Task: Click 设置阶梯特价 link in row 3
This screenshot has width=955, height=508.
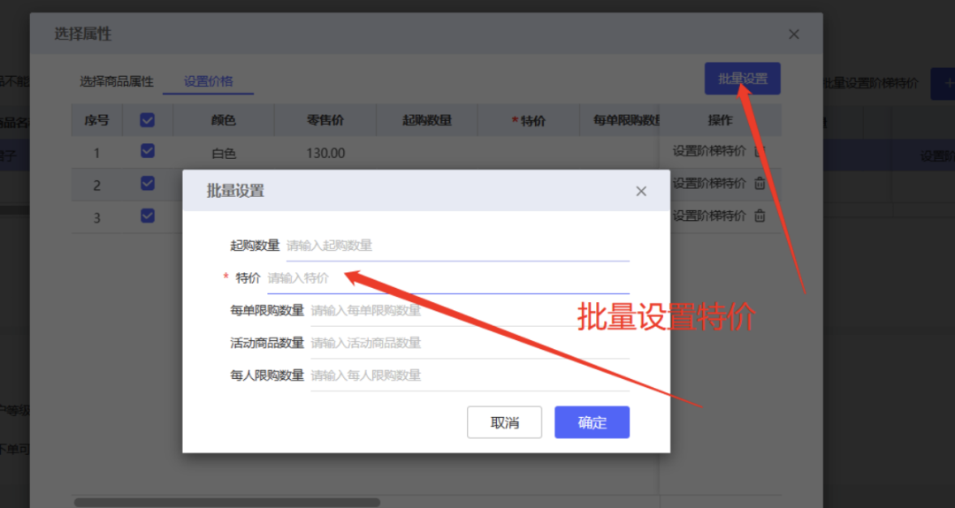Action: (x=709, y=216)
